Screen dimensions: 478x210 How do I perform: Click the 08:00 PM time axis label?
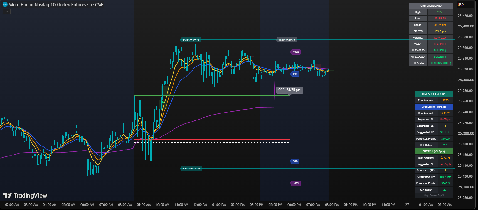(332, 205)
